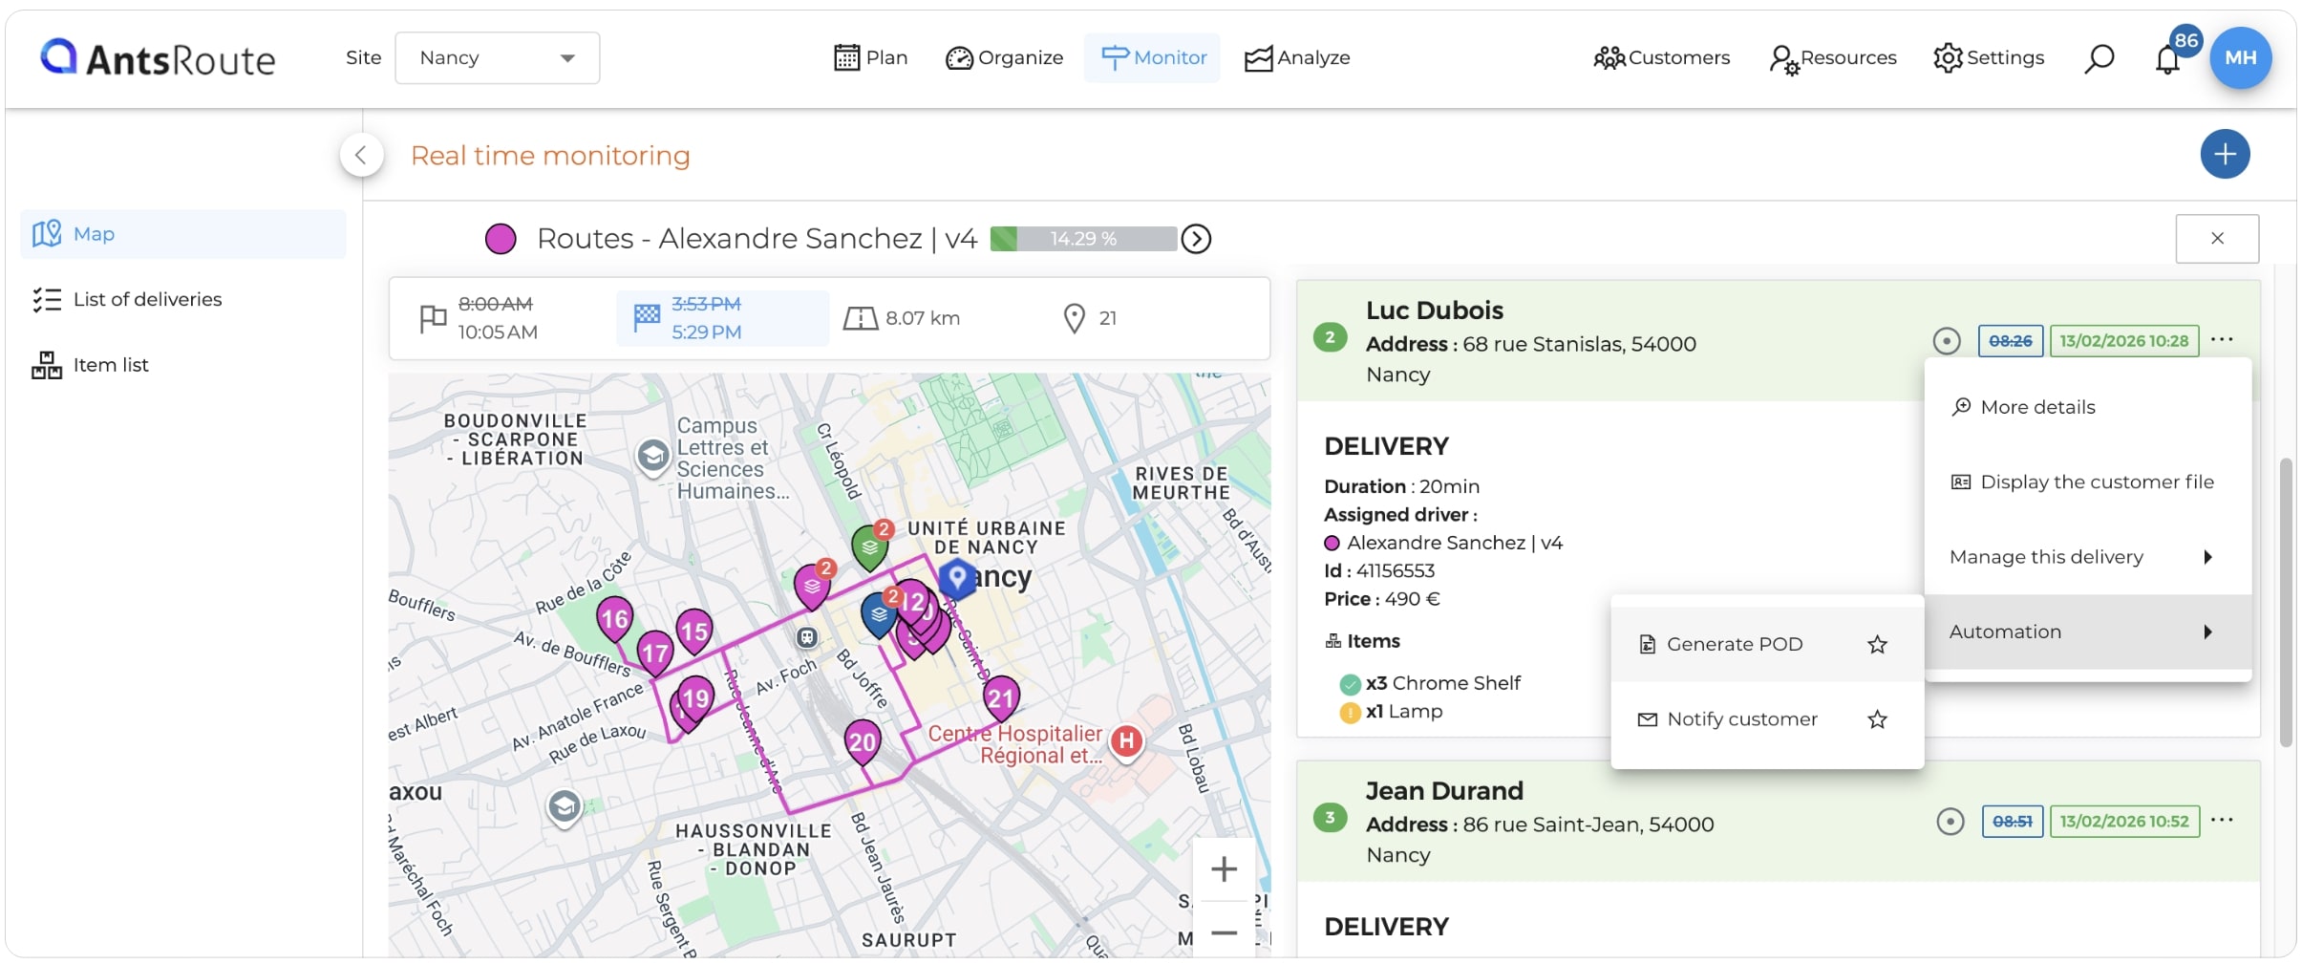Screen dimensions: 2302x964
Task: Click green stop number 3 badge
Action: (1330, 818)
